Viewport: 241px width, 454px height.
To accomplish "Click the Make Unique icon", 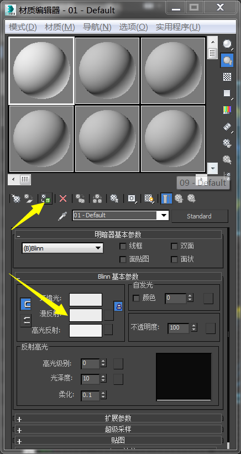I will [97, 199].
